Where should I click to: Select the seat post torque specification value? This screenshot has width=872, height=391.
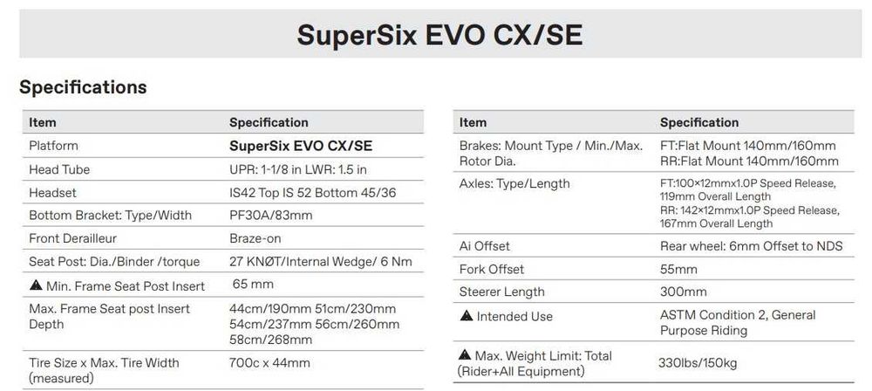(320, 262)
